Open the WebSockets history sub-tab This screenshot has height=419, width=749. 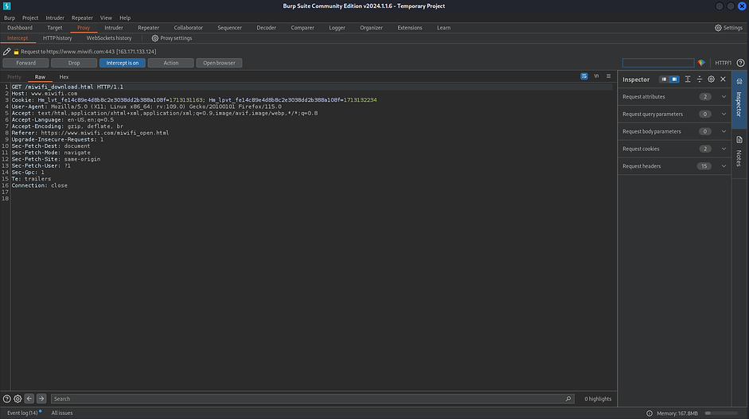(109, 38)
